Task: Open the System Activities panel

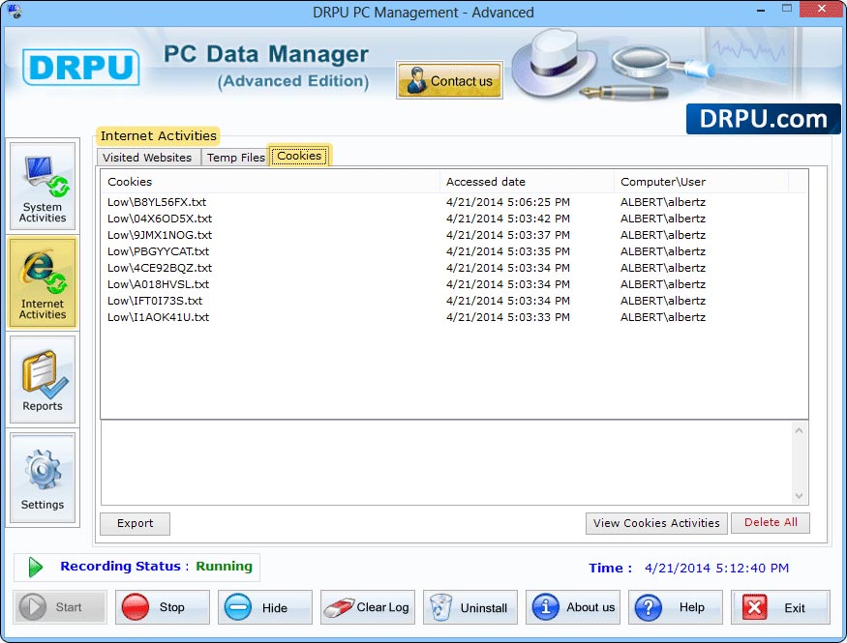Action: tap(43, 187)
